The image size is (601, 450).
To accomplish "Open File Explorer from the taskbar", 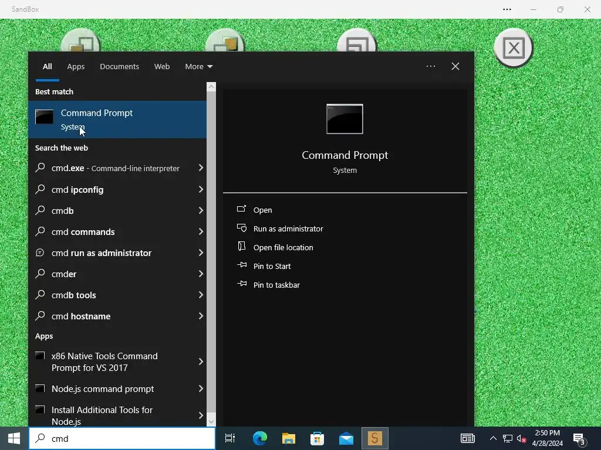I will point(289,438).
